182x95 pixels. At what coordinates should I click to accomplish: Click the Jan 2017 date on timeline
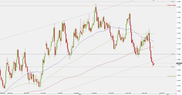(162, 93)
